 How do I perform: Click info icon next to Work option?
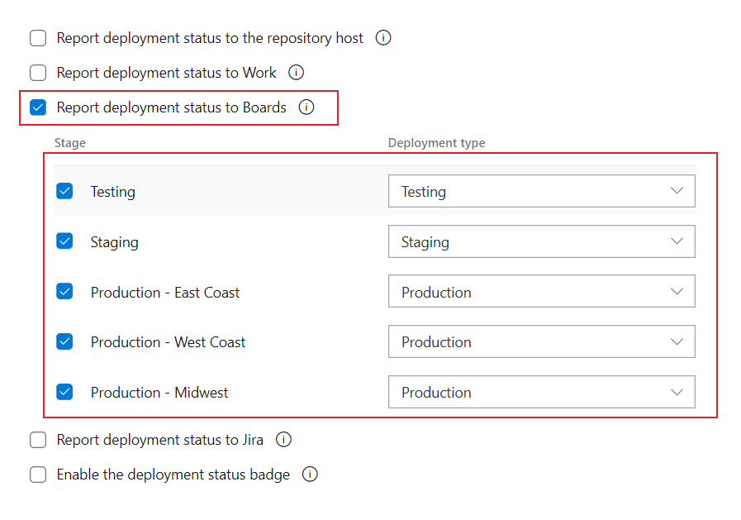[x=297, y=73]
